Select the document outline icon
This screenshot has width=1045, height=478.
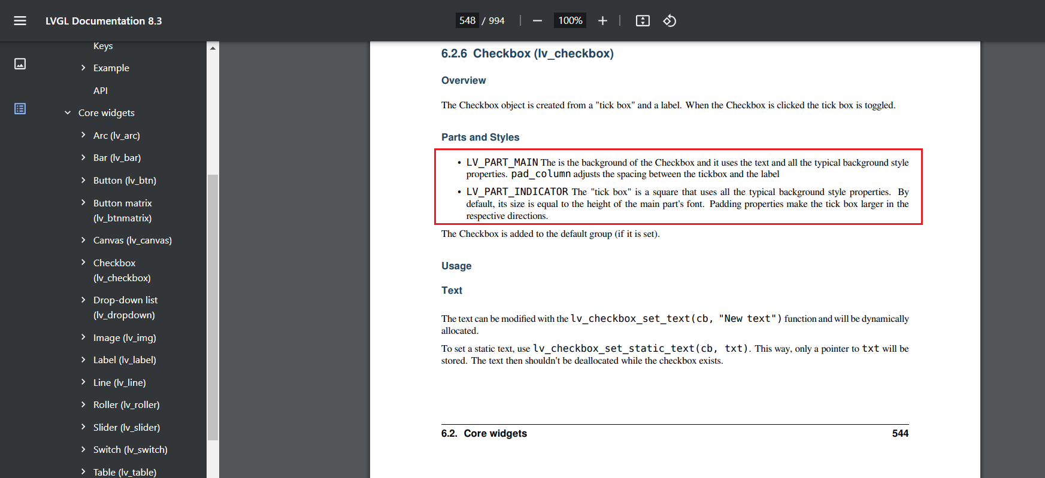coord(20,109)
